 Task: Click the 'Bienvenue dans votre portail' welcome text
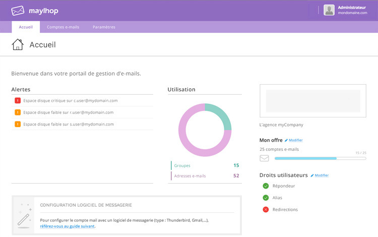(x=76, y=74)
